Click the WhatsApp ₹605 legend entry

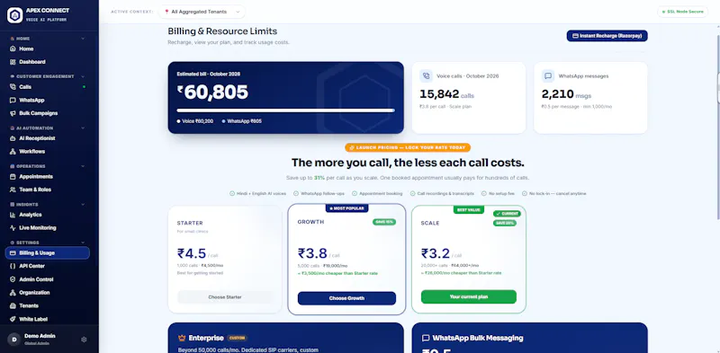(x=241, y=121)
